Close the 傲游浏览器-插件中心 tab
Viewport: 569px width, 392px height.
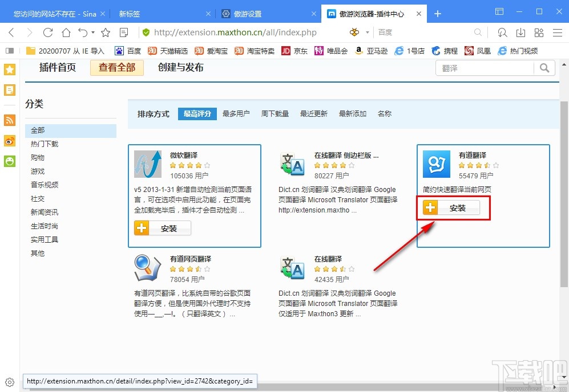pyautogui.click(x=419, y=14)
